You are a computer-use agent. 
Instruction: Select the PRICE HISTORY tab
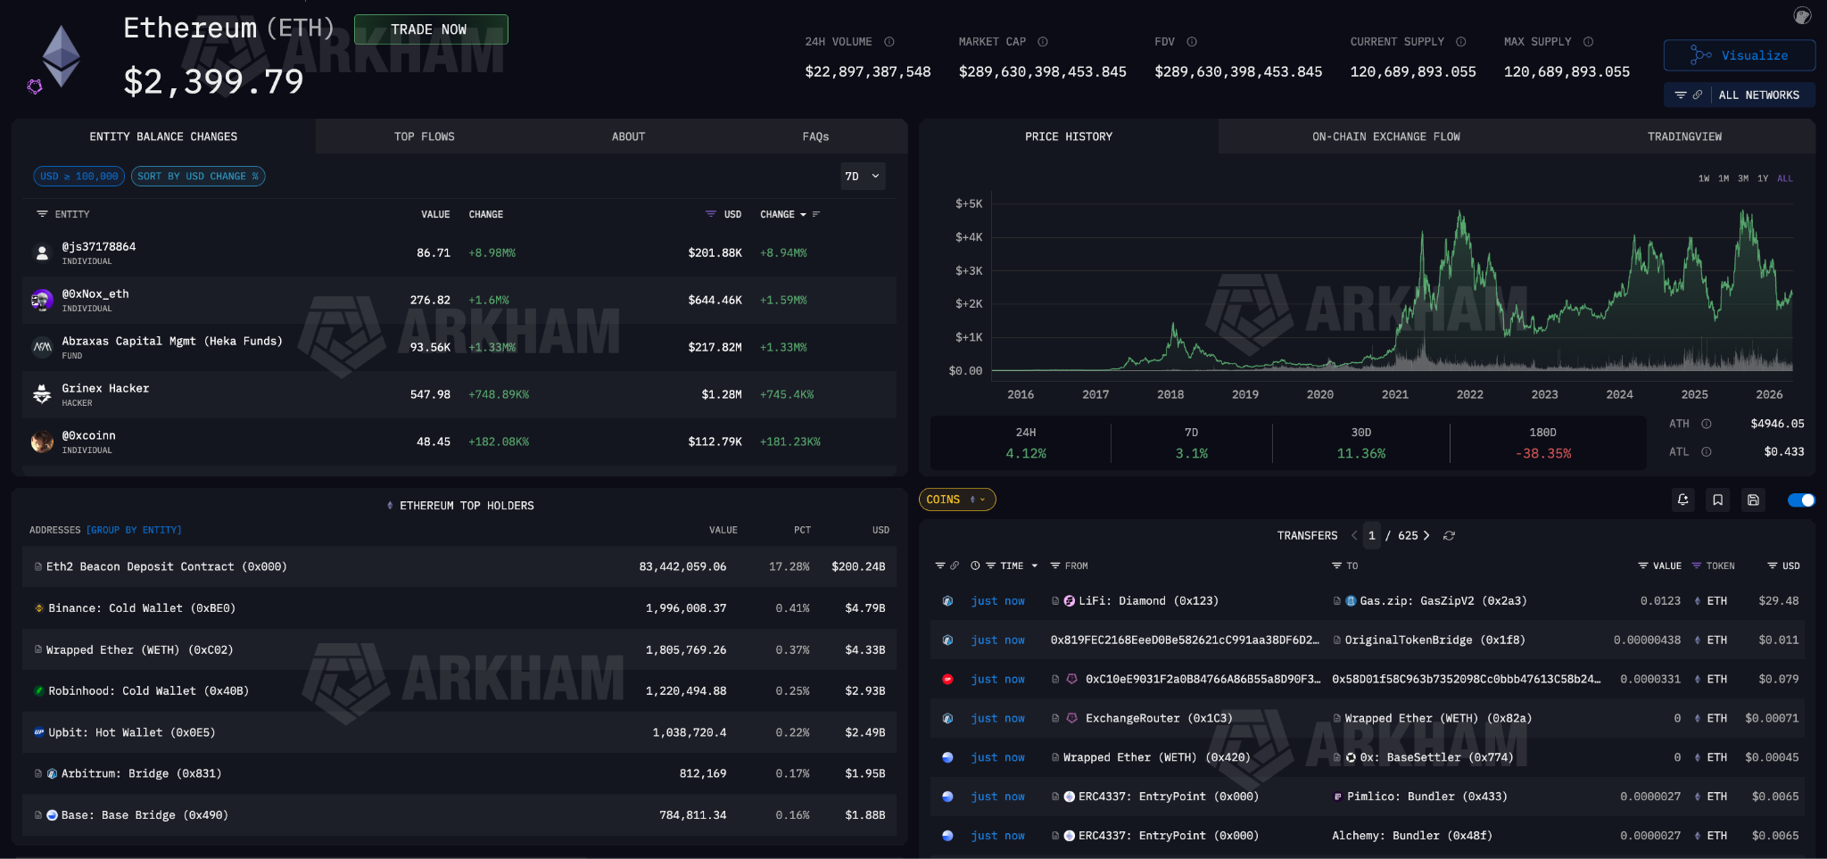click(1069, 136)
